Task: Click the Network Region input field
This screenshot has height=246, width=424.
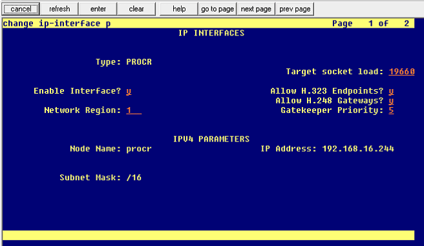Action: pos(134,110)
